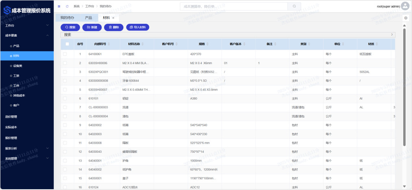Open 设备类 in the sidebar
The width and height of the screenshot is (412, 190).
click(x=18, y=66)
